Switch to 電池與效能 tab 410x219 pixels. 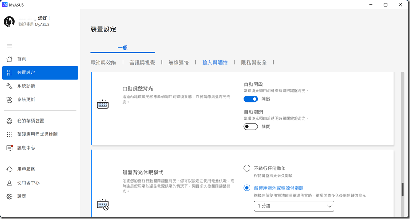coord(103,63)
